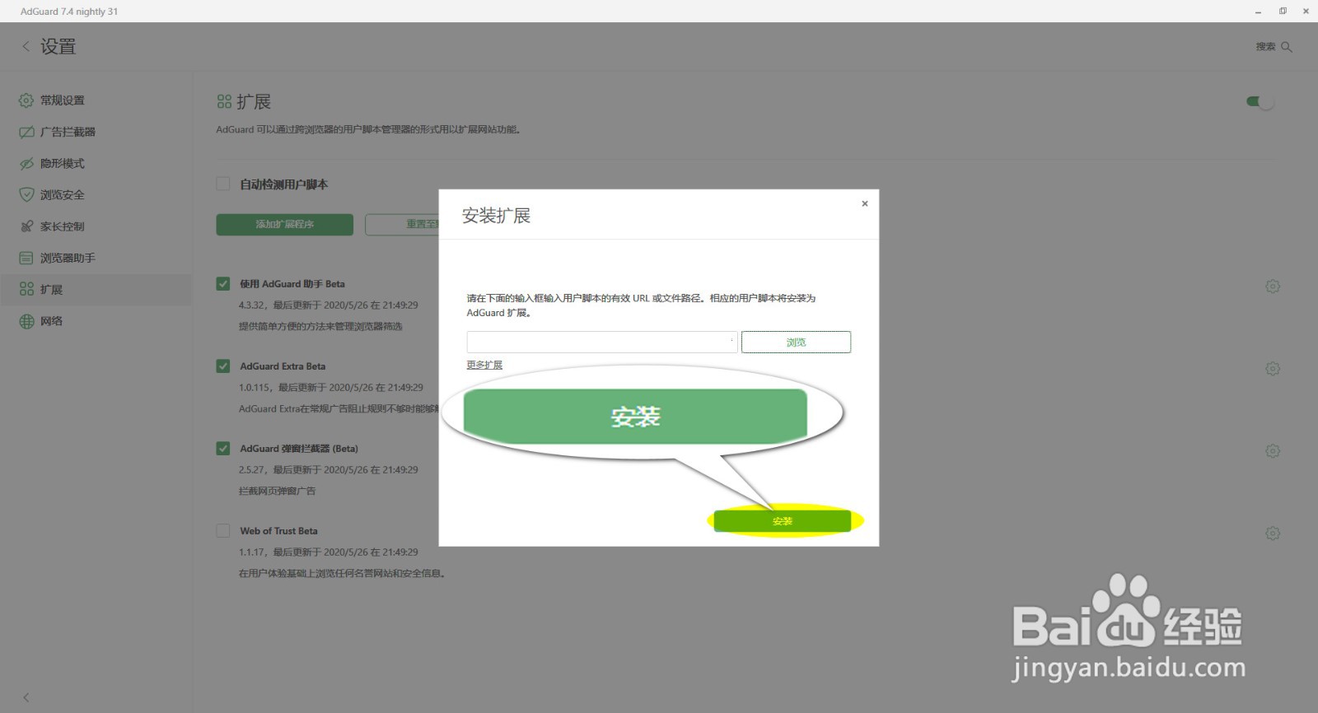The height and width of the screenshot is (713, 1318).
Task: Open settings gear for AdGuard 助手 Beta
Action: 1273,287
